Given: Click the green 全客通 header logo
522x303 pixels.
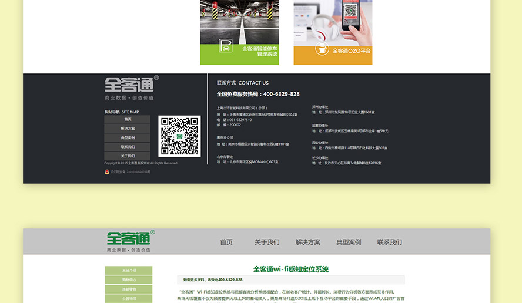Looking at the screenshot, I should point(129,238).
